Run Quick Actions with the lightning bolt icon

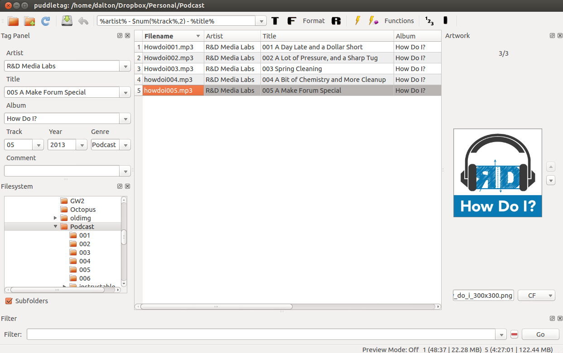coord(357,21)
